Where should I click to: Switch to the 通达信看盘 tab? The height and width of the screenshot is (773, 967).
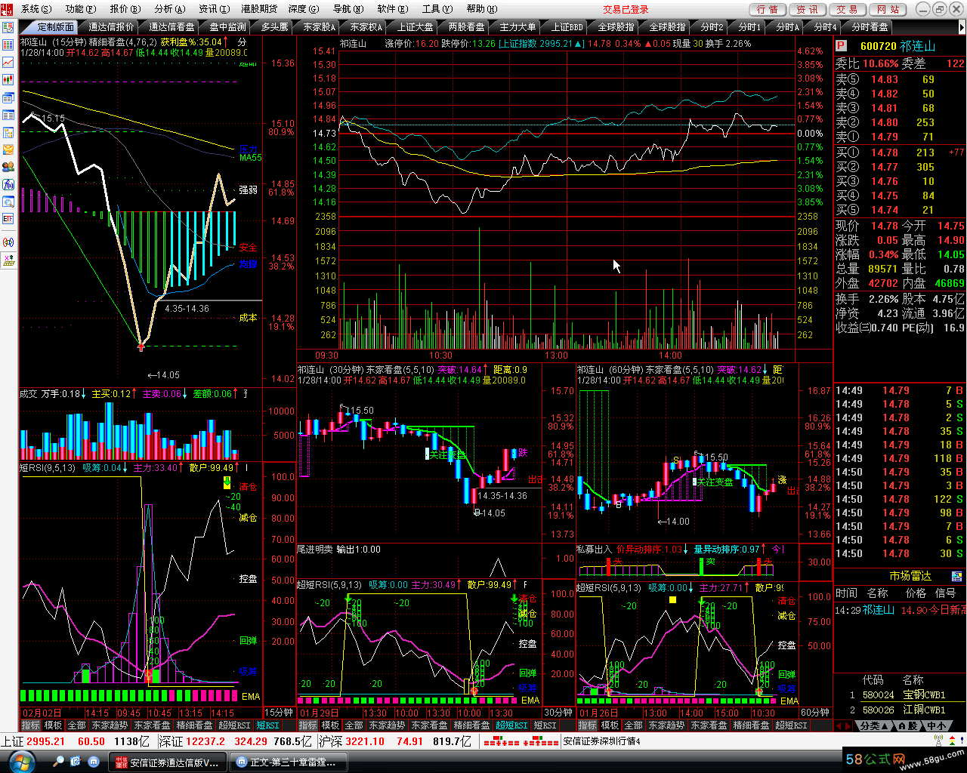[x=171, y=27]
